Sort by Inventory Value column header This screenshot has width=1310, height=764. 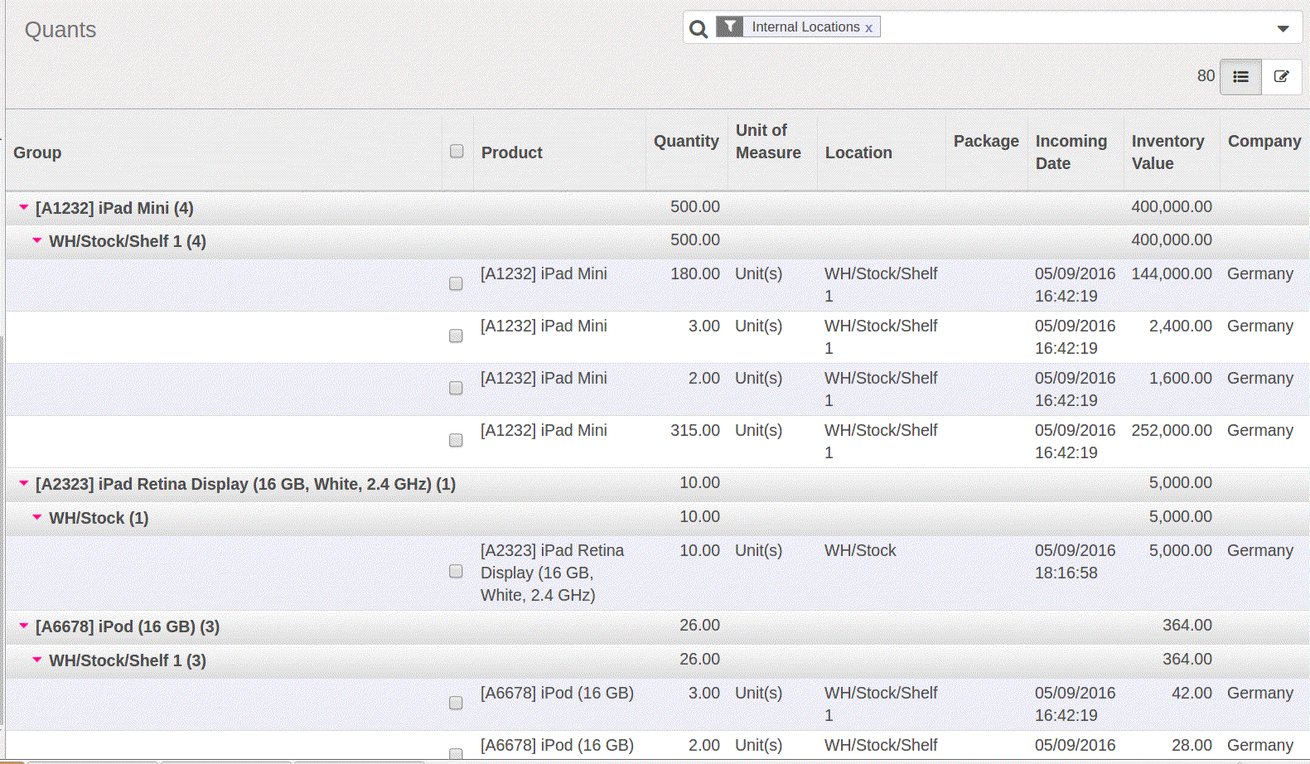1168,152
